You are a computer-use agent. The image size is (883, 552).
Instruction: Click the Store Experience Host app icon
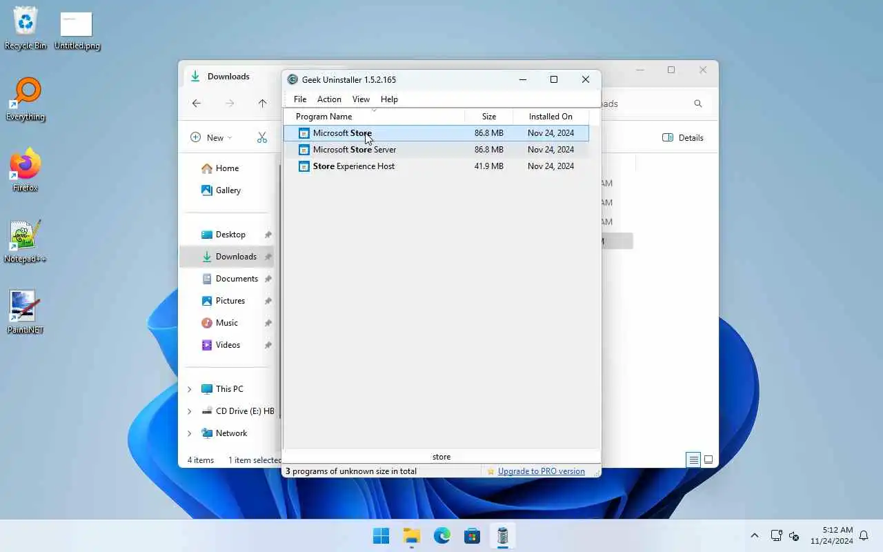pyautogui.click(x=304, y=166)
